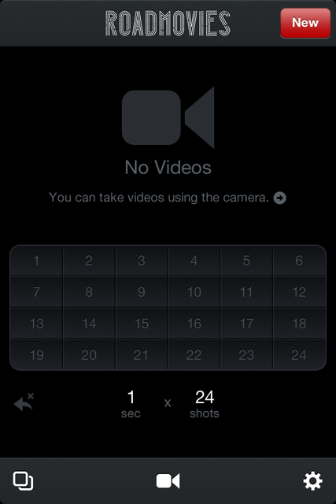336x504 pixels.
Task: Open the video library stack icon
Action: click(x=23, y=481)
